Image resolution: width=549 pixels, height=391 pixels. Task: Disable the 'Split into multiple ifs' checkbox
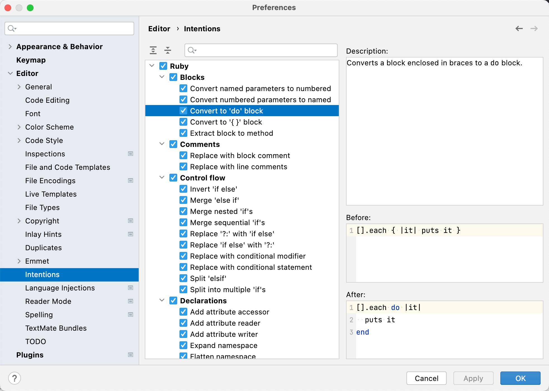(183, 289)
